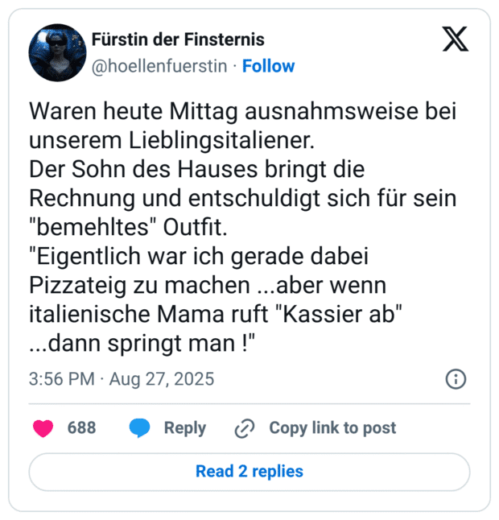This screenshot has height=520, width=499.
Task: Open the 3:56 PM timestamp link
Action: pyautogui.click(x=61, y=379)
